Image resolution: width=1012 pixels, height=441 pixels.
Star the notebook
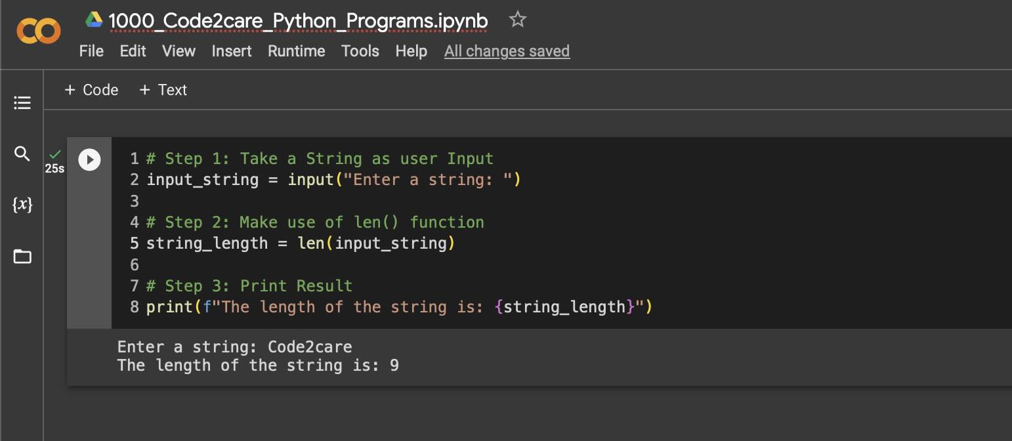click(x=518, y=20)
